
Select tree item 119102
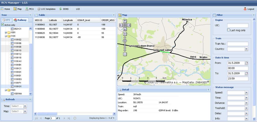click(x=18, y=40)
